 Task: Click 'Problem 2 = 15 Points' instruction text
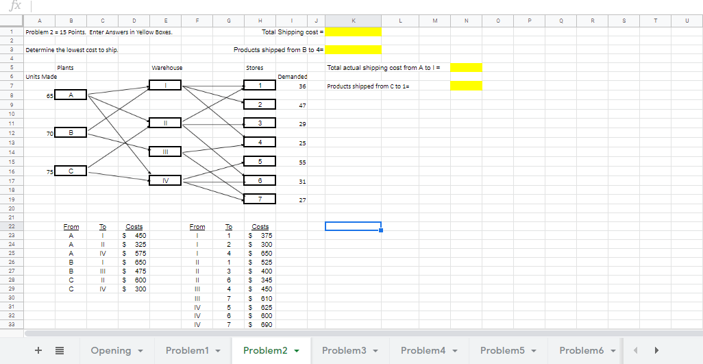pyautogui.click(x=99, y=32)
